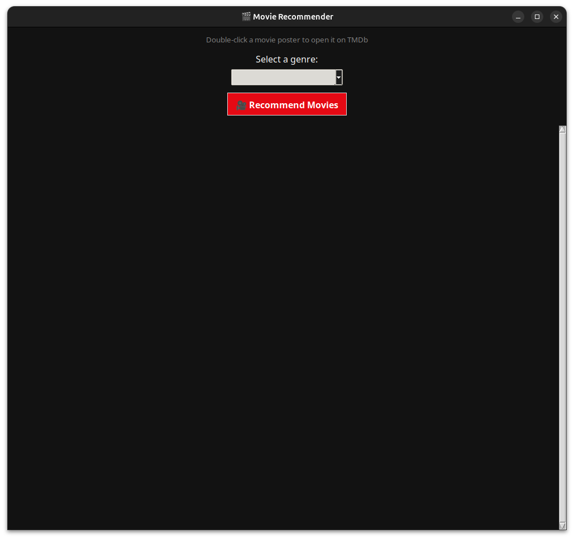Click the Recommend Movies button
The width and height of the screenshot is (574, 539).
point(286,104)
